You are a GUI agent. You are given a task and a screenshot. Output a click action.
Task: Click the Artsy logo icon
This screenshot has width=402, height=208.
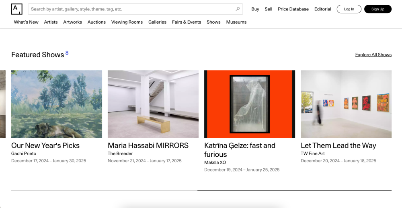[x=16, y=9]
